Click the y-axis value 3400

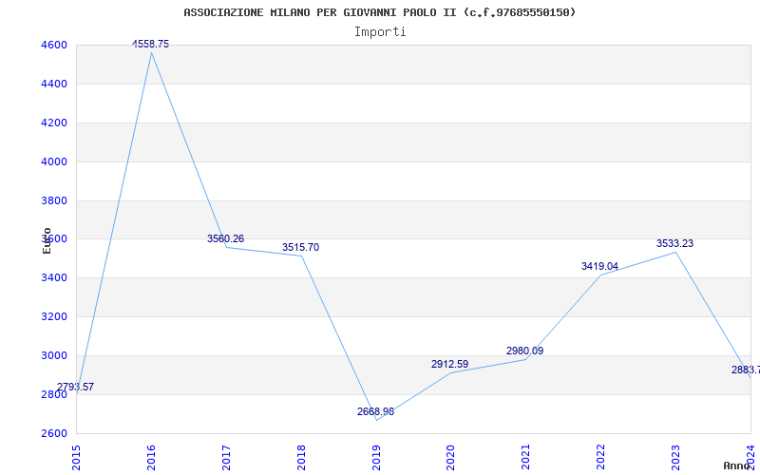tap(53, 277)
